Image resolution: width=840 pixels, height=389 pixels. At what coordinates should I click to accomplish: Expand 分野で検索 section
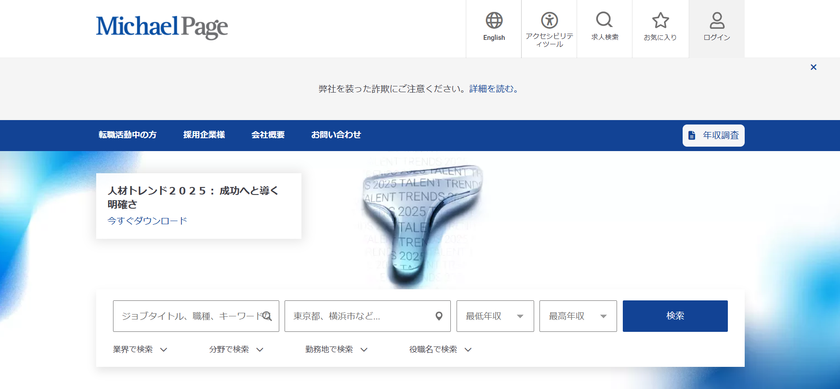pos(236,350)
